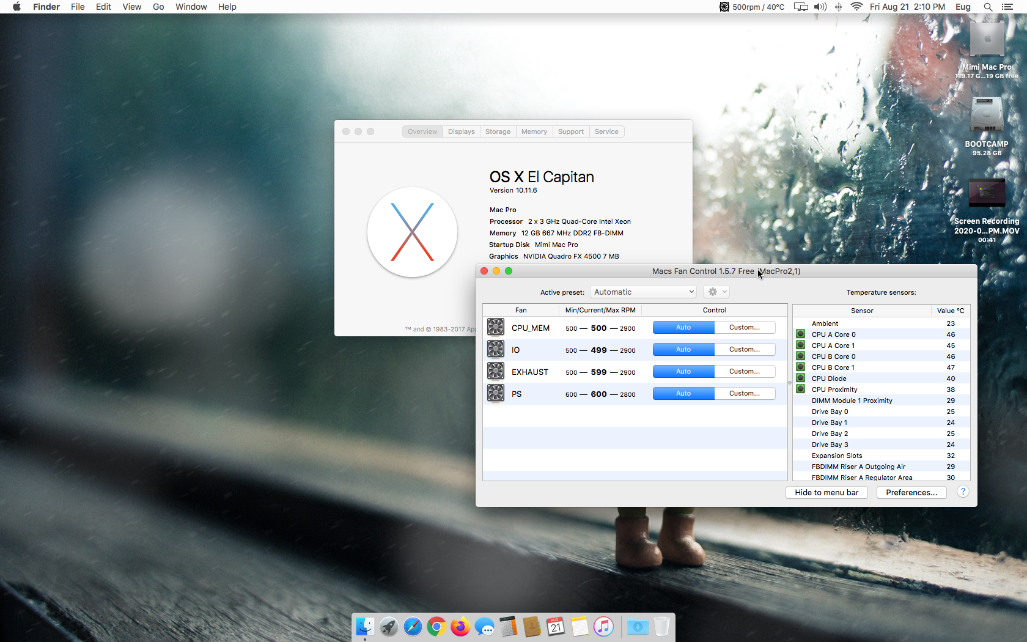Screen dimensions: 1027x642
Task: Open the Apple menu
Action: tap(17, 7)
